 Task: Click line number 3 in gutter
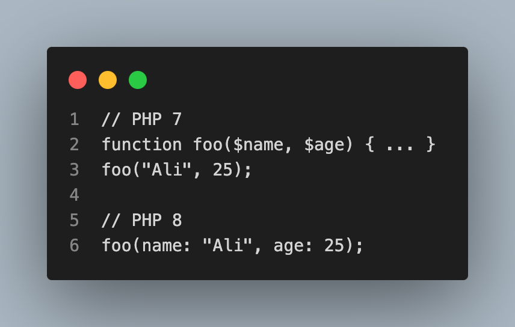tap(74, 170)
